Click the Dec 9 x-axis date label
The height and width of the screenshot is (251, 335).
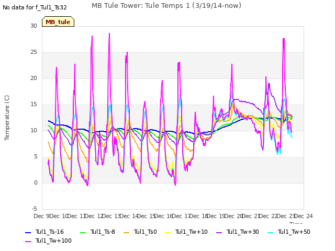click(x=42, y=216)
